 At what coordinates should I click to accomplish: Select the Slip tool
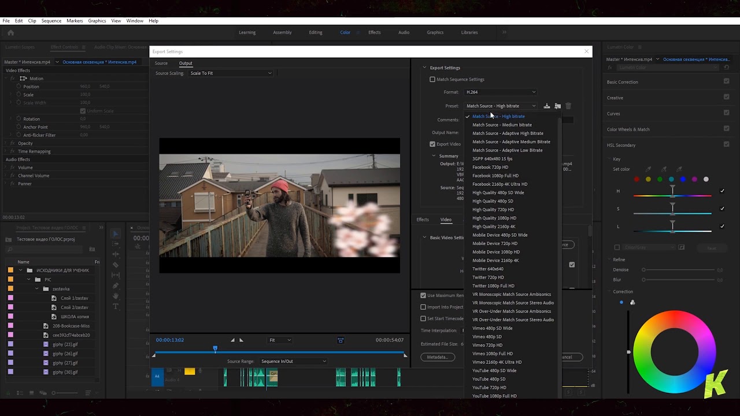tap(116, 275)
